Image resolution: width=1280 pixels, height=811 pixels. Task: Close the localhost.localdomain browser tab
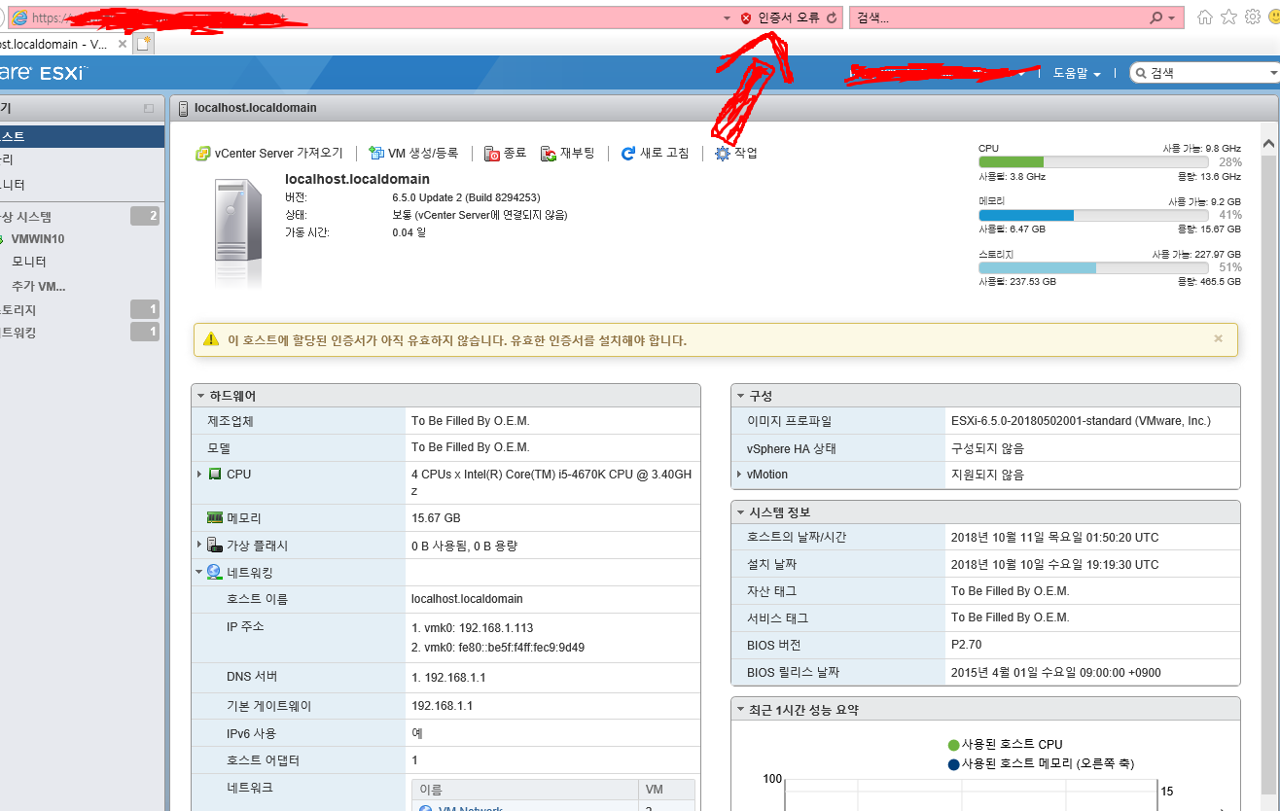coord(123,45)
